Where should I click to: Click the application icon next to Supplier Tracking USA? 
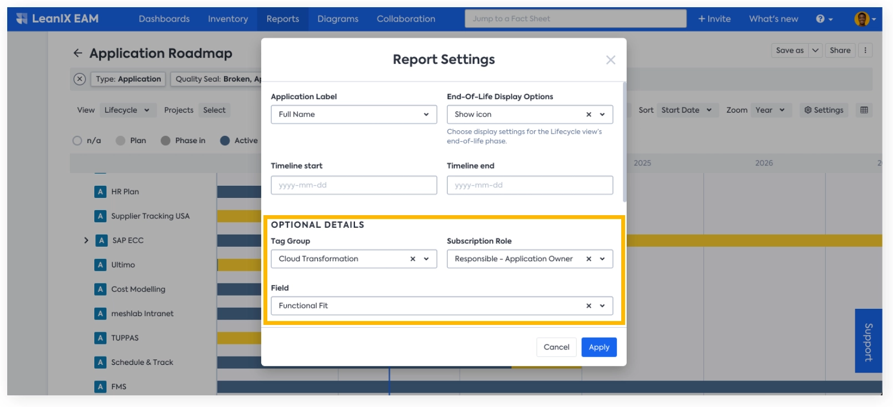click(x=100, y=216)
